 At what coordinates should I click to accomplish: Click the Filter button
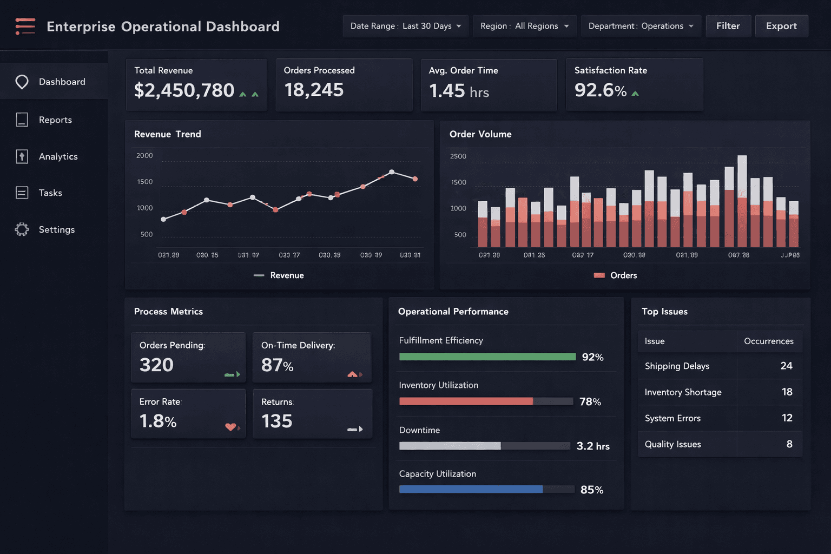point(728,26)
